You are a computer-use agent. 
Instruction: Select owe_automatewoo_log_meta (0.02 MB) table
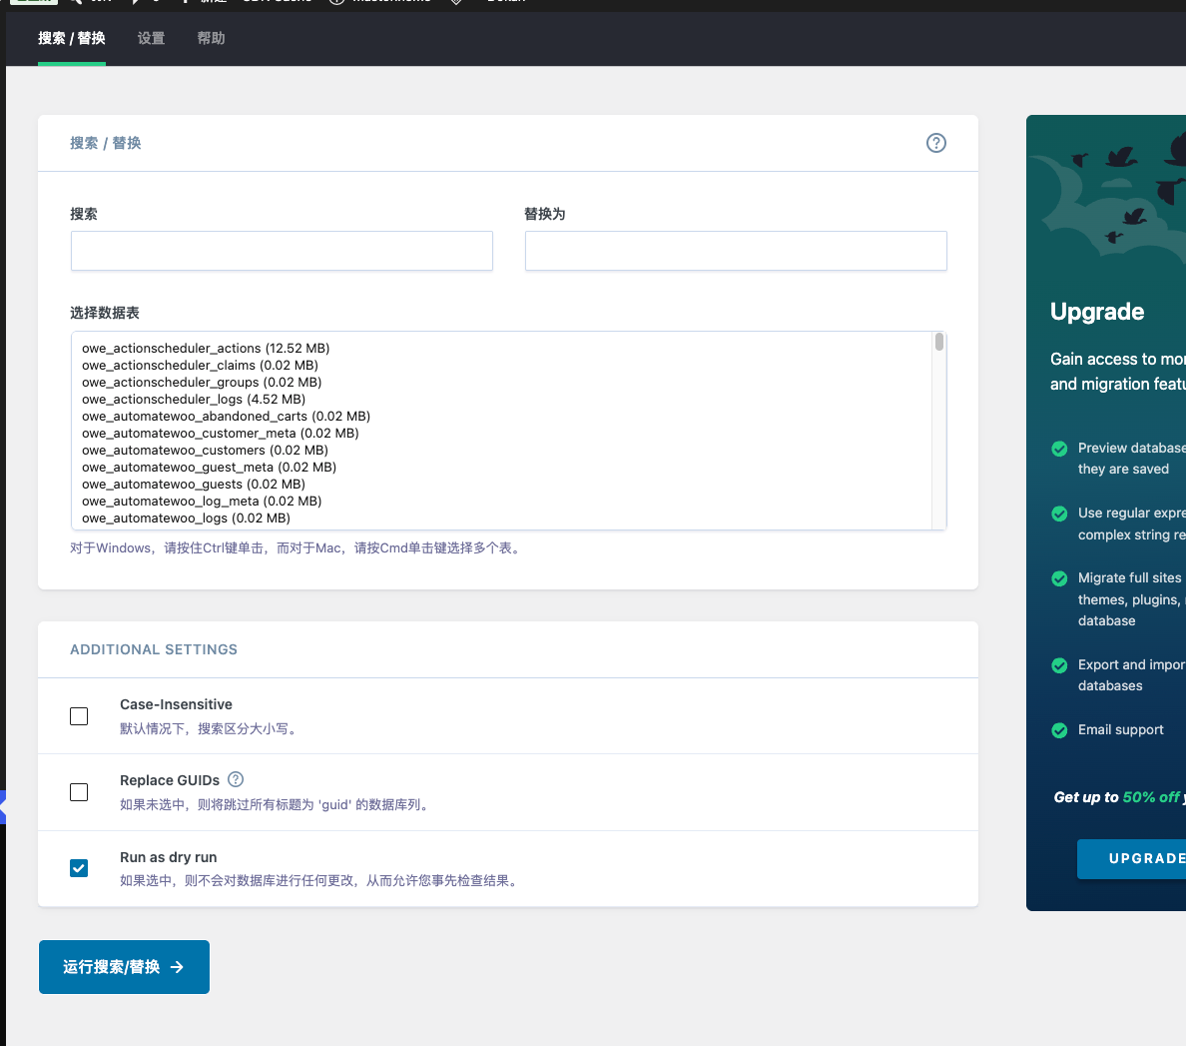point(202,502)
